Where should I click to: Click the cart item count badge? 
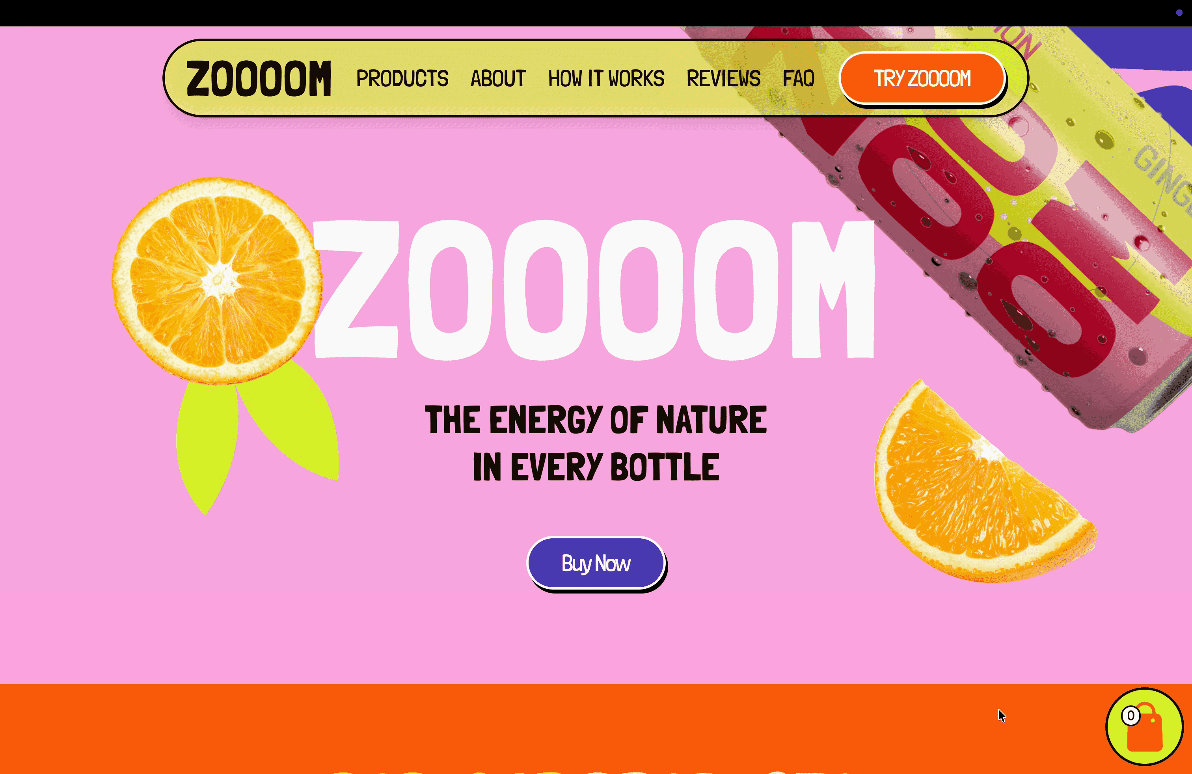tap(1131, 715)
